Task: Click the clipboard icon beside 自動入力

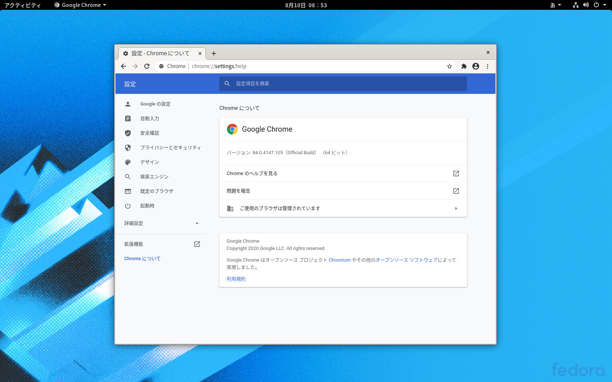Action: [128, 119]
